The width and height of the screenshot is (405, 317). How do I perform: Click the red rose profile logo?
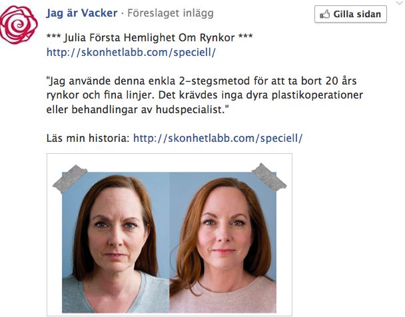pos(19,25)
